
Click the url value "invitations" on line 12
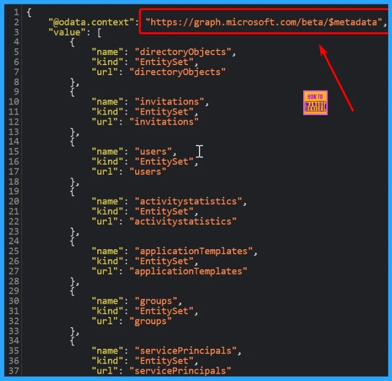tap(164, 122)
